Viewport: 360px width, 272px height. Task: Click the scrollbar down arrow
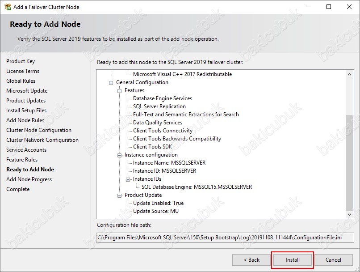(349, 215)
